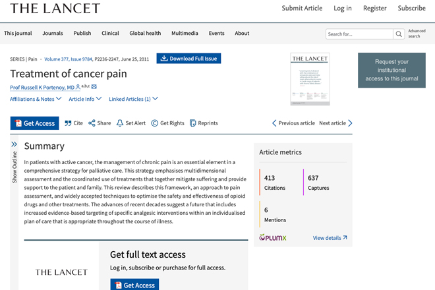Screen dimensions: 435x290
Task: Click the Reprints icon
Action: click(192, 123)
